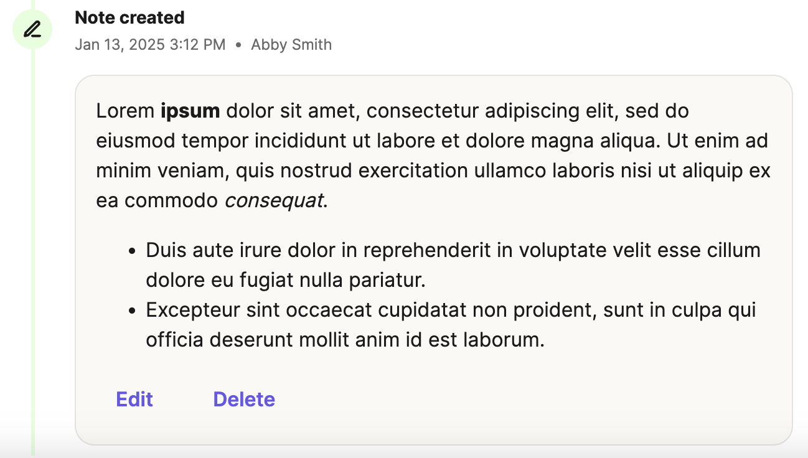
Task: Click the word "Lorem" at paragraph start
Action: tap(125, 111)
